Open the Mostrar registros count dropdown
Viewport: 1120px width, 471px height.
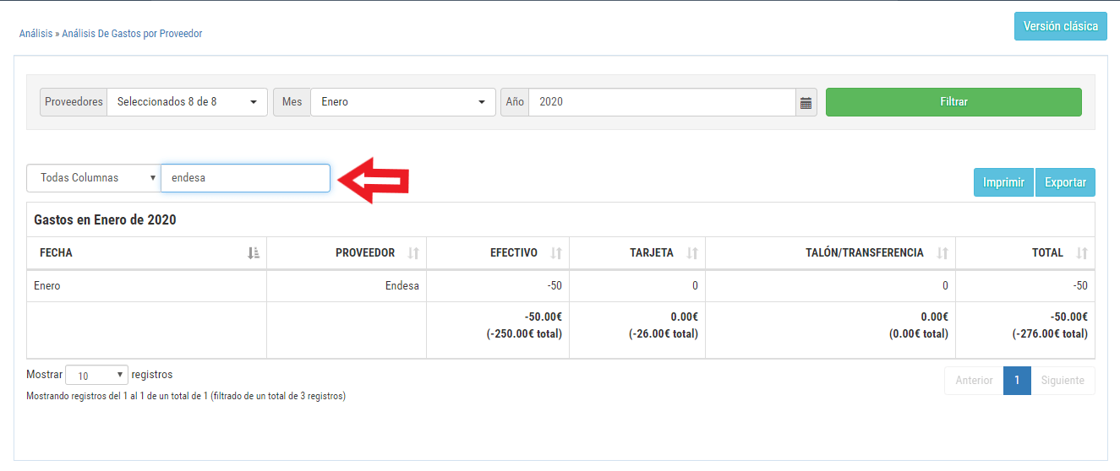96,376
